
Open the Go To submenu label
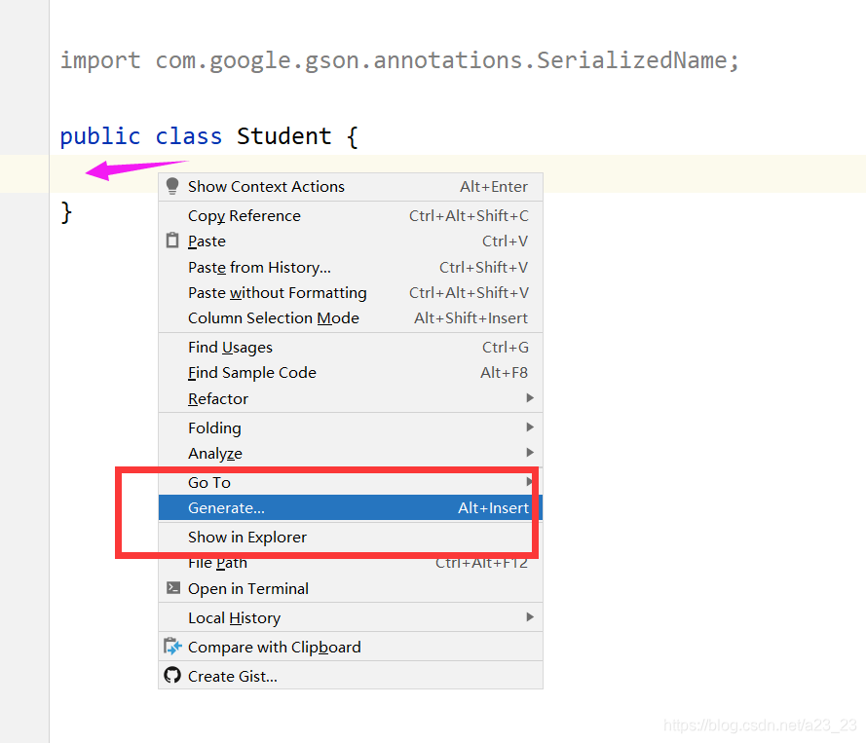click(x=209, y=482)
